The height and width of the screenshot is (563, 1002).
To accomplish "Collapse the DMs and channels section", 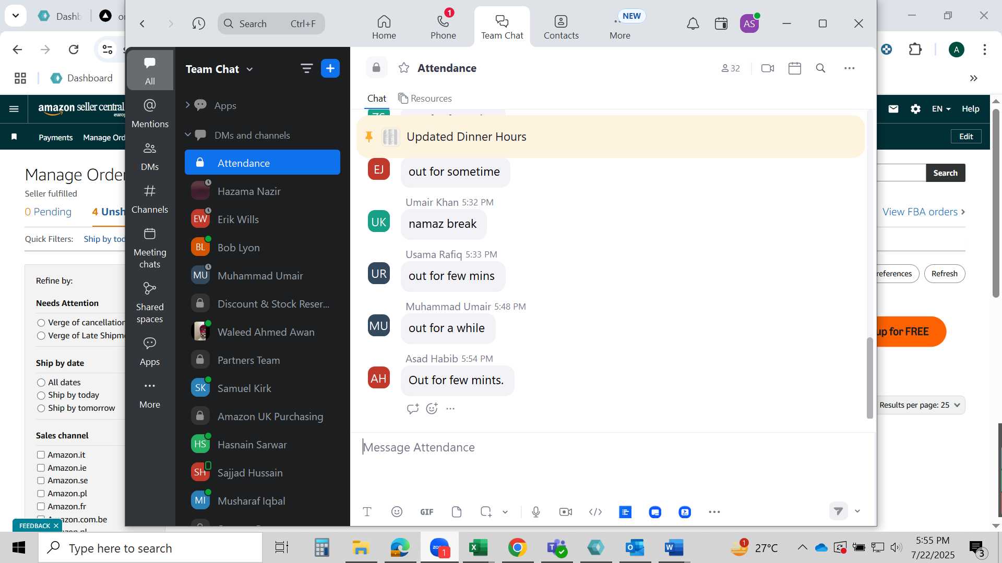I will point(187,135).
